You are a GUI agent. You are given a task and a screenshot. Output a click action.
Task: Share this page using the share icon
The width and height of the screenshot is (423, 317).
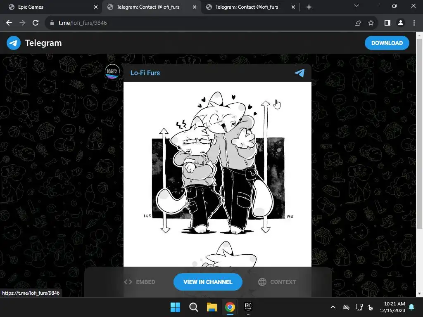(358, 23)
